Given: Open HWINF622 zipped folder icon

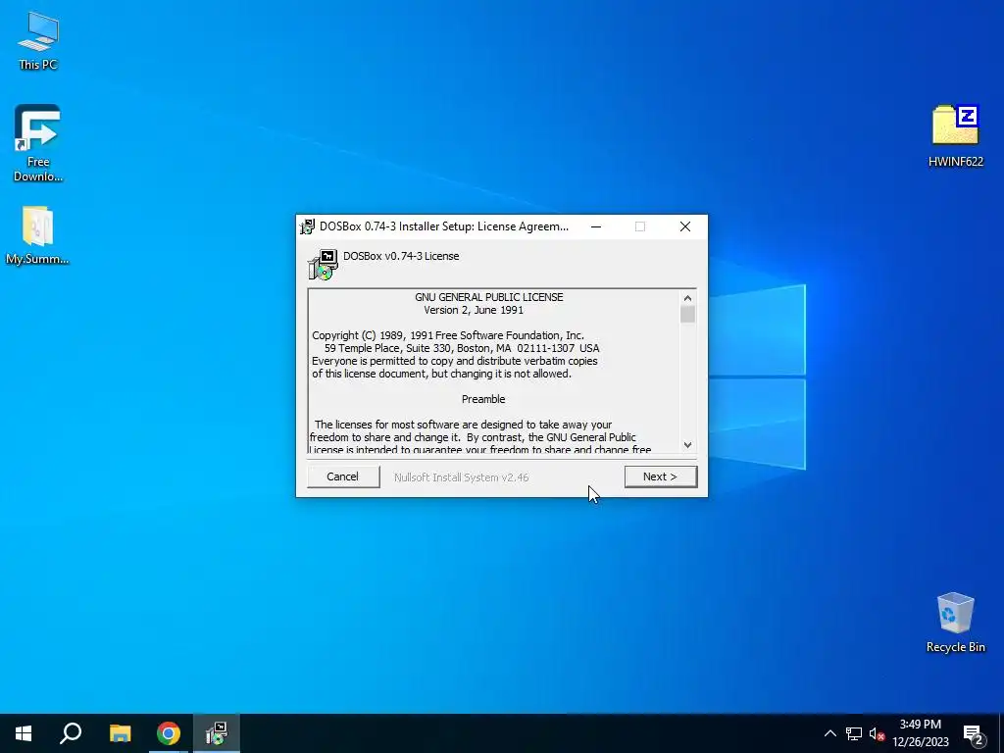Looking at the screenshot, I should point(955,135).
